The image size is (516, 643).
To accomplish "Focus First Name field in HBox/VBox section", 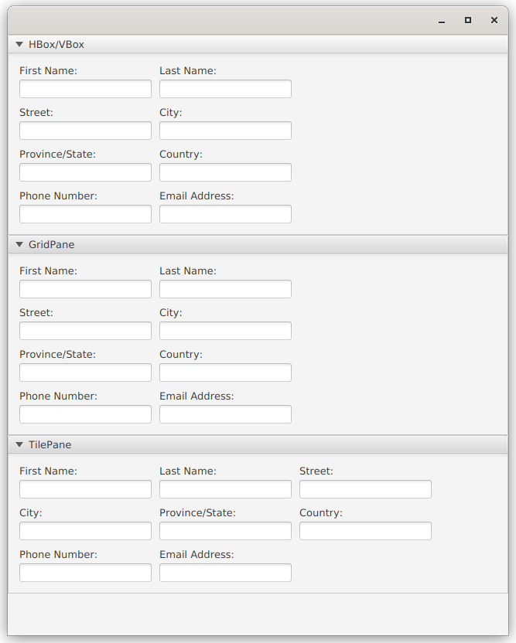I will coord(85,89).
